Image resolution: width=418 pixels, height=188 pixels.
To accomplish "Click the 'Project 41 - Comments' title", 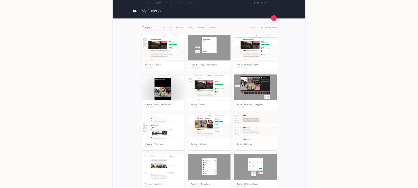I will (x=155, y=144).
